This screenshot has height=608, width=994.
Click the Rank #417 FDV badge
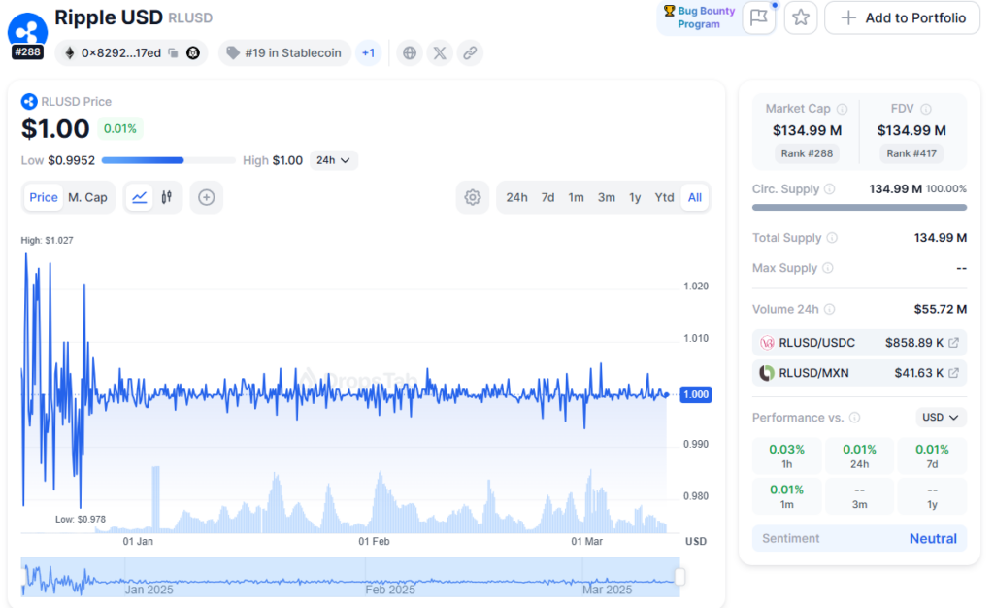(x=911, y=153)
